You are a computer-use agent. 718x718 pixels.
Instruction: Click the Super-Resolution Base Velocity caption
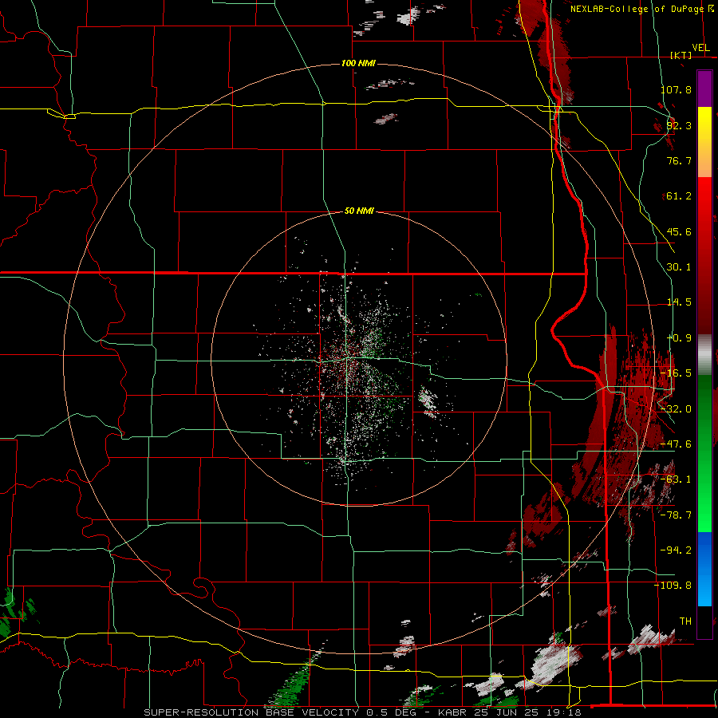coord(363,712)
